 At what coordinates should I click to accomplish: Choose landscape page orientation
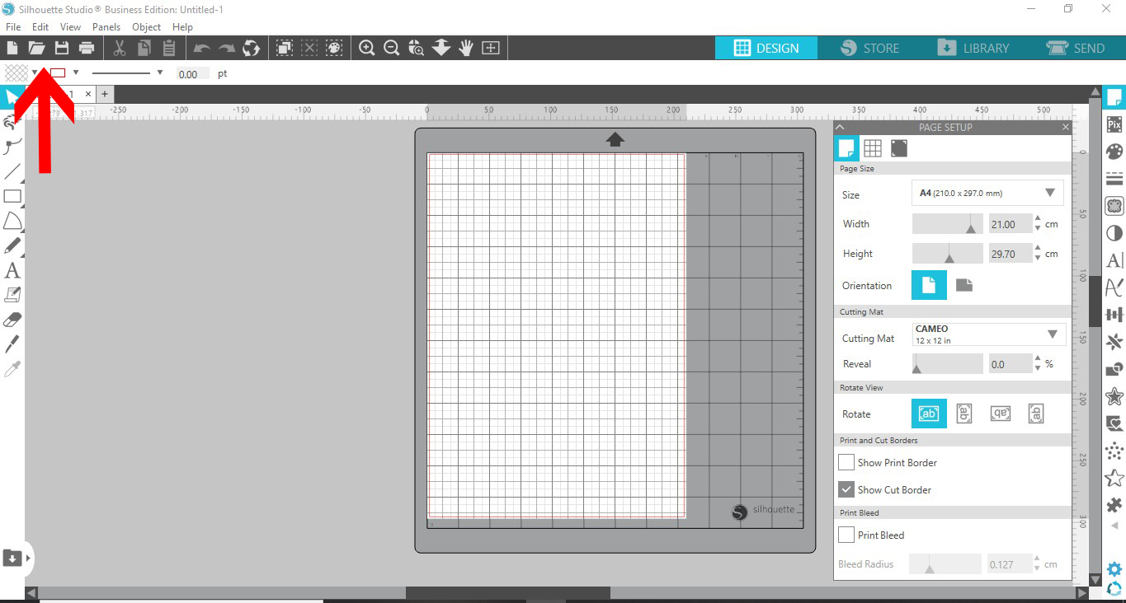click(x=964, y=285)
